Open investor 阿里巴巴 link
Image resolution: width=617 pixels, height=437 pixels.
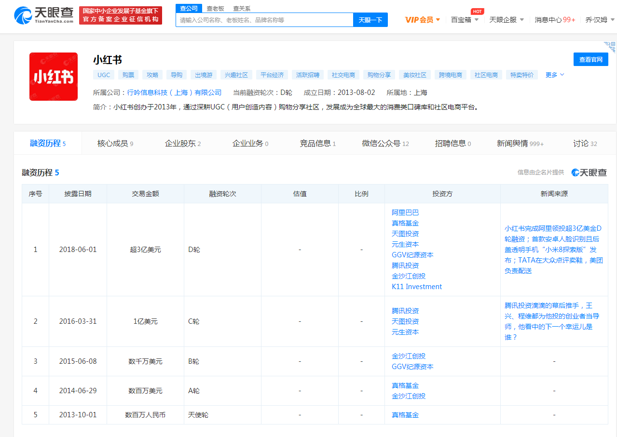tap(405, 212)
